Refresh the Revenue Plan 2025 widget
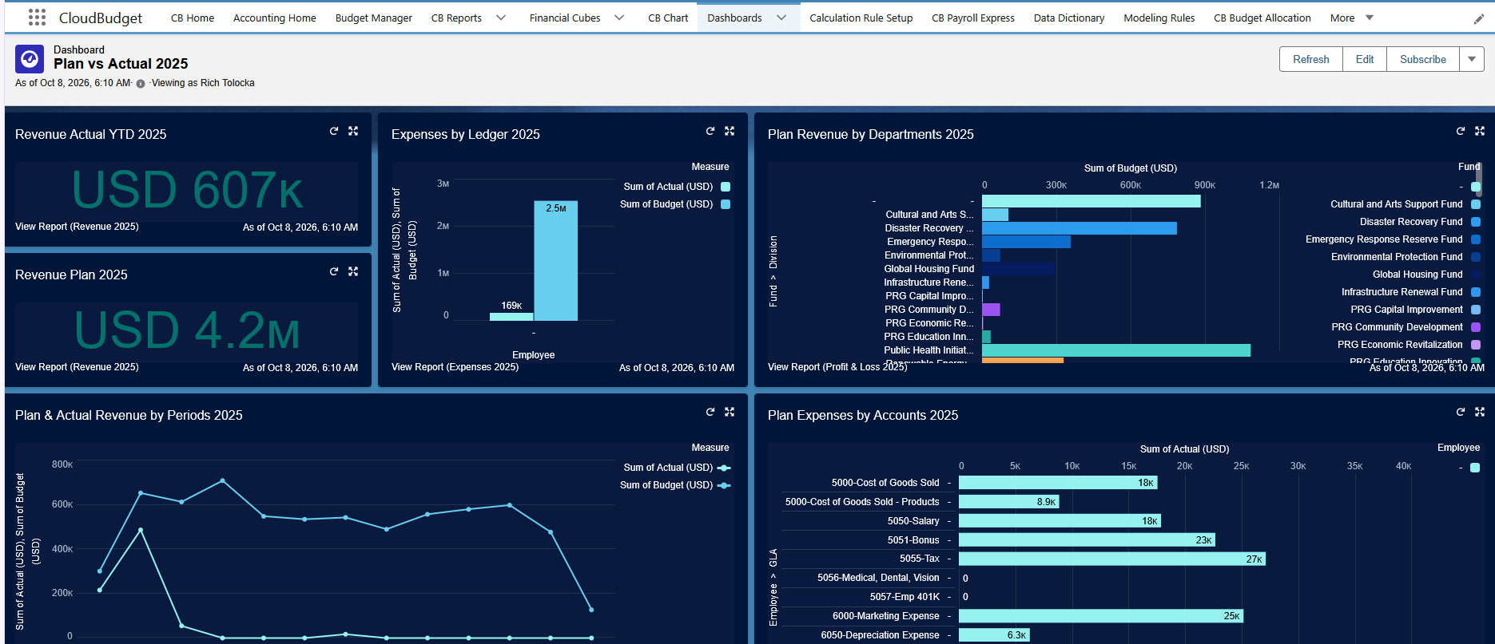The width and height of the screenshot is (1495, 644). pyautogui.click(x=334, y=271)
